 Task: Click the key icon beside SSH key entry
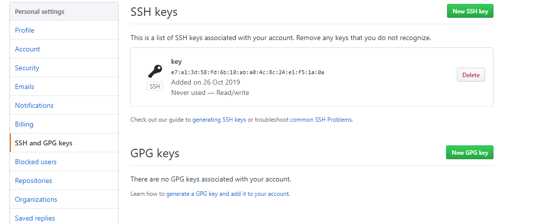click(x=155, y=71)
